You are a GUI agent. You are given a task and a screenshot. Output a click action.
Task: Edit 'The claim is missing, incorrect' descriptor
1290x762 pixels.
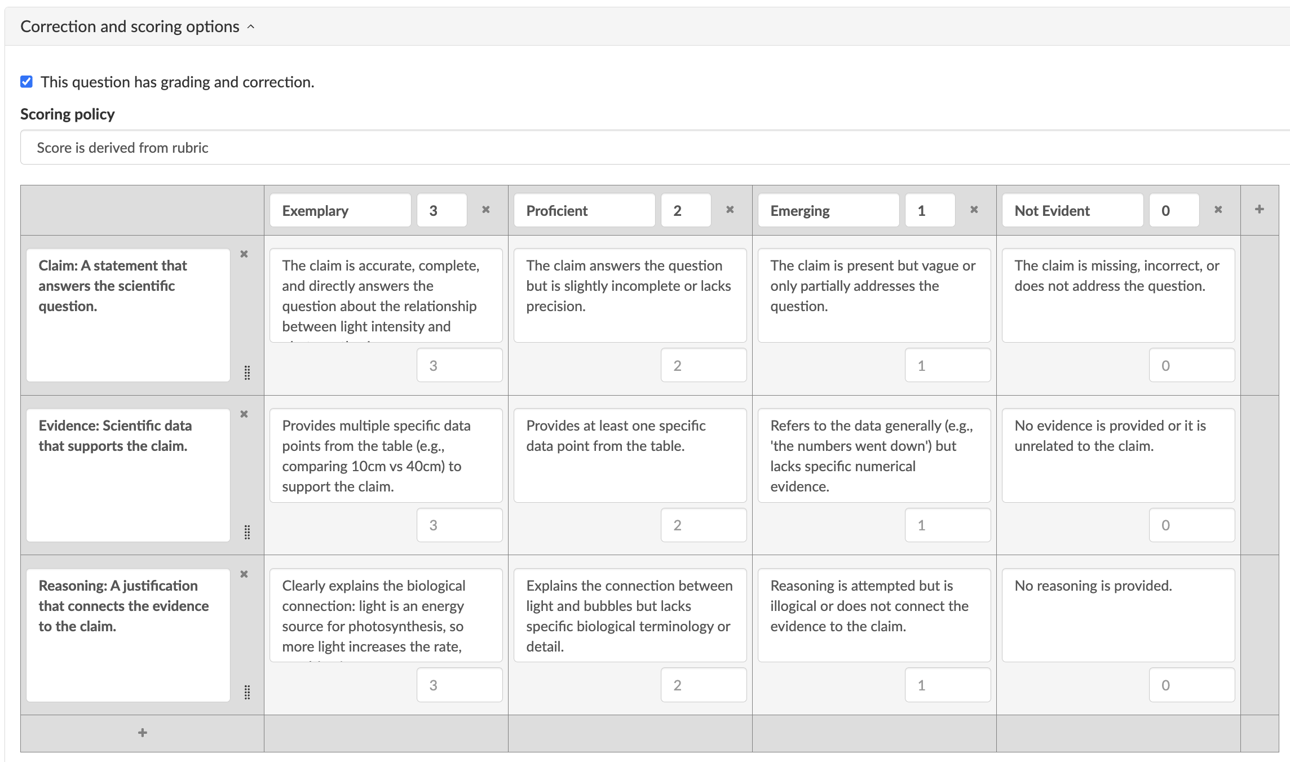click(1119, 295)
